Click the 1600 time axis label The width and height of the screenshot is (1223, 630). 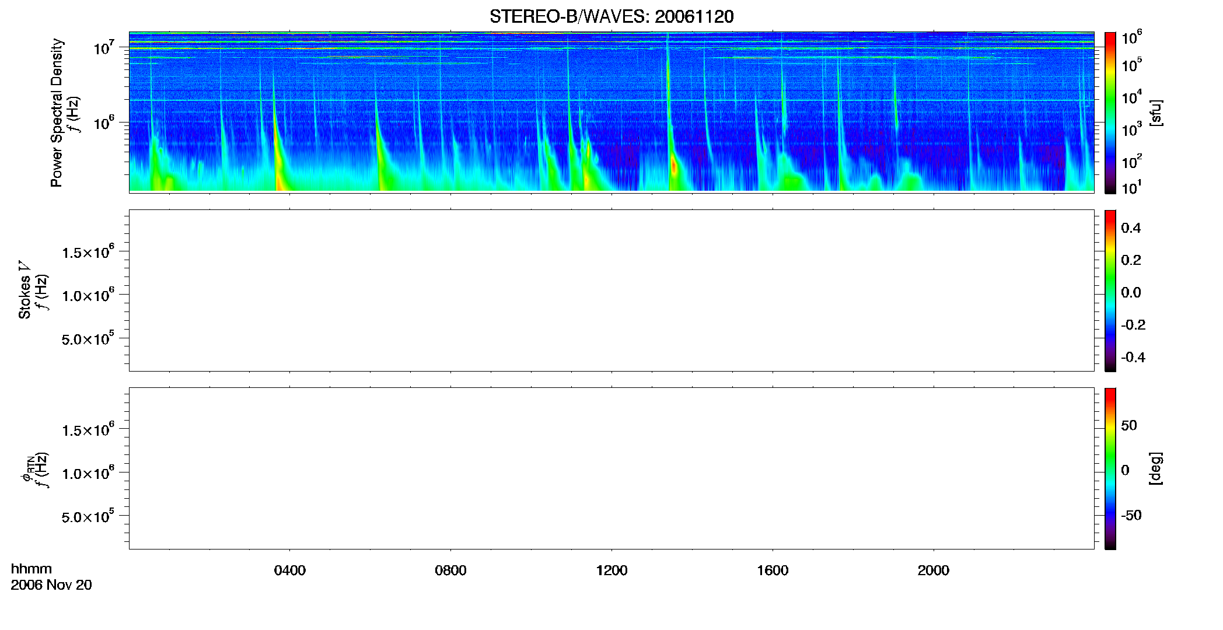[x=773, y=570]
